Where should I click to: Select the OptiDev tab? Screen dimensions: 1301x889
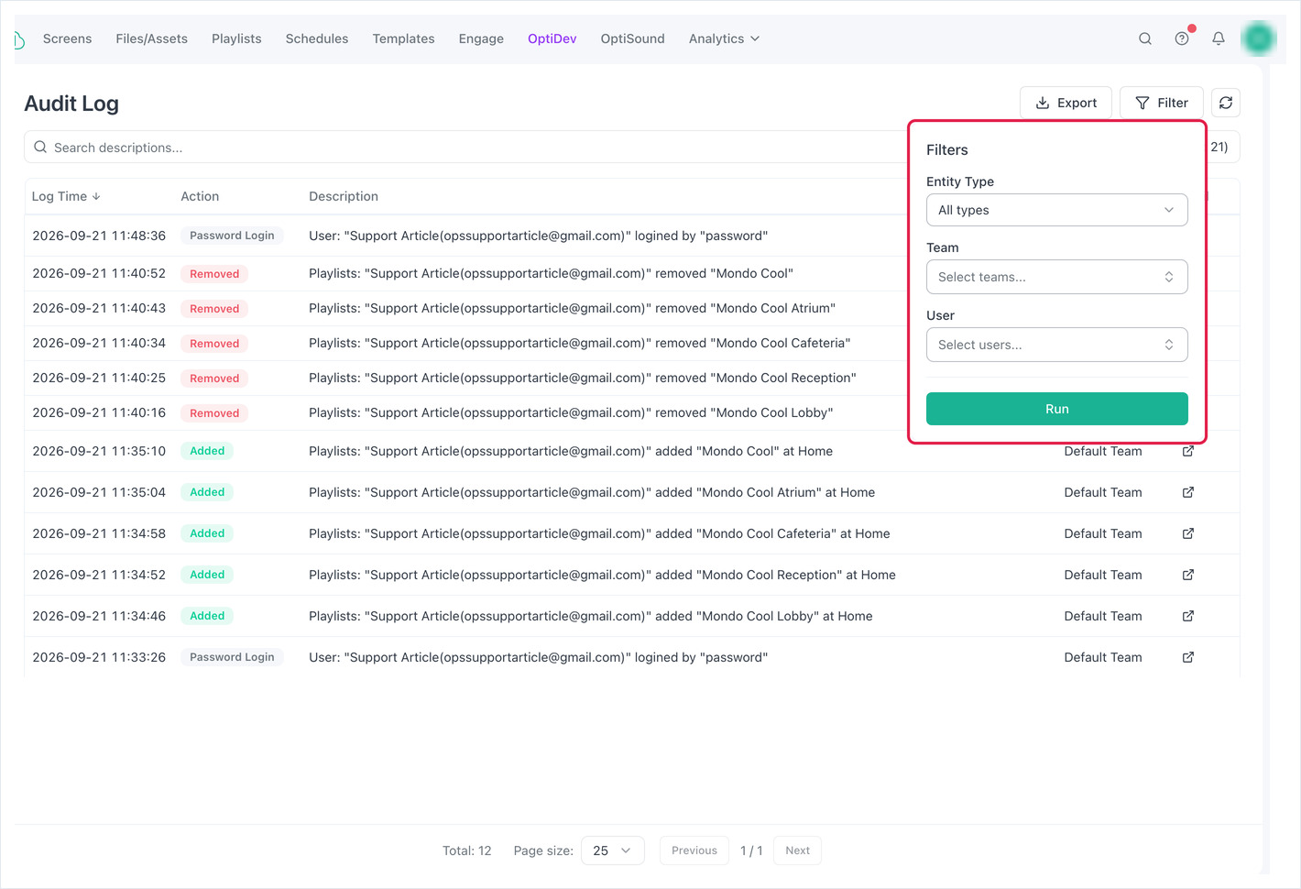click(552, 38)
